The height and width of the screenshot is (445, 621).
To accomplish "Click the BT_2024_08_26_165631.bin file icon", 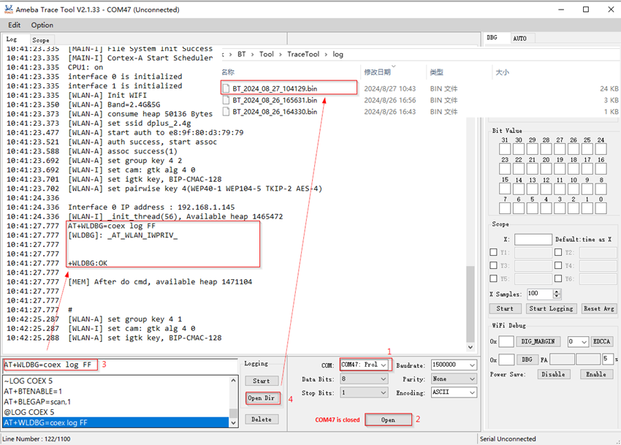I will tap(227, 100).
